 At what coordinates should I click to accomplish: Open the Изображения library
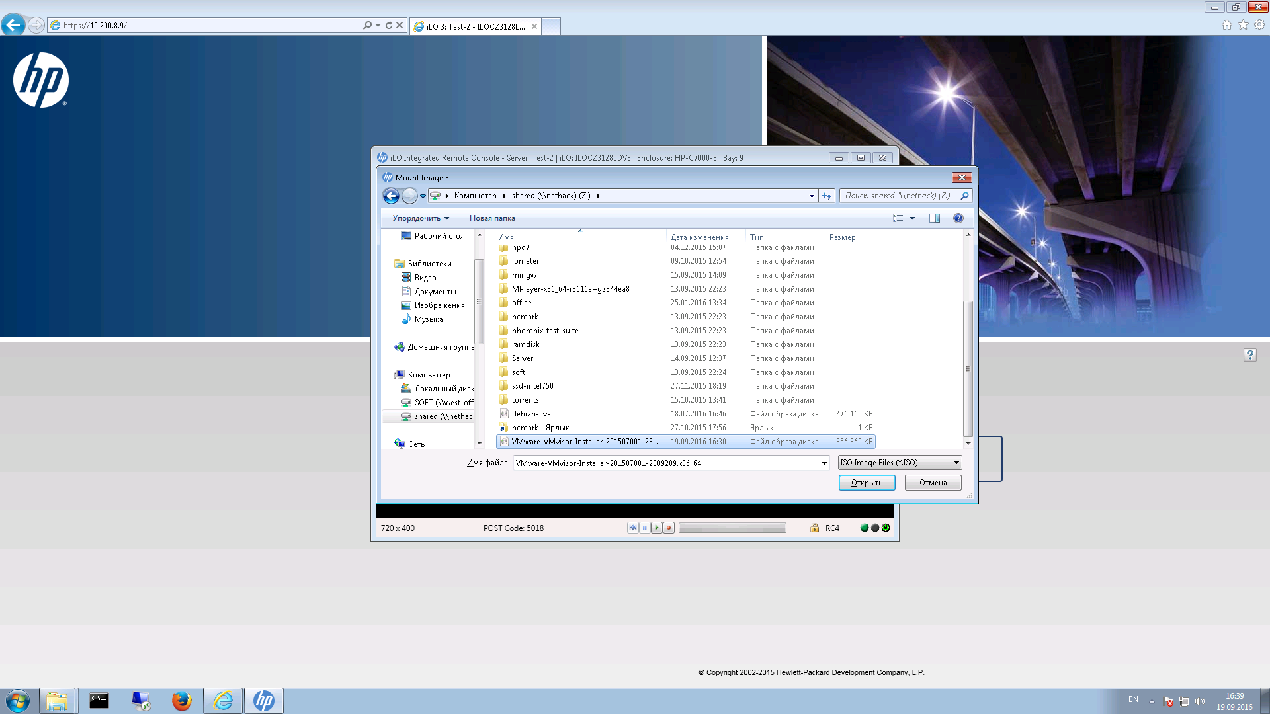point(433,305)
